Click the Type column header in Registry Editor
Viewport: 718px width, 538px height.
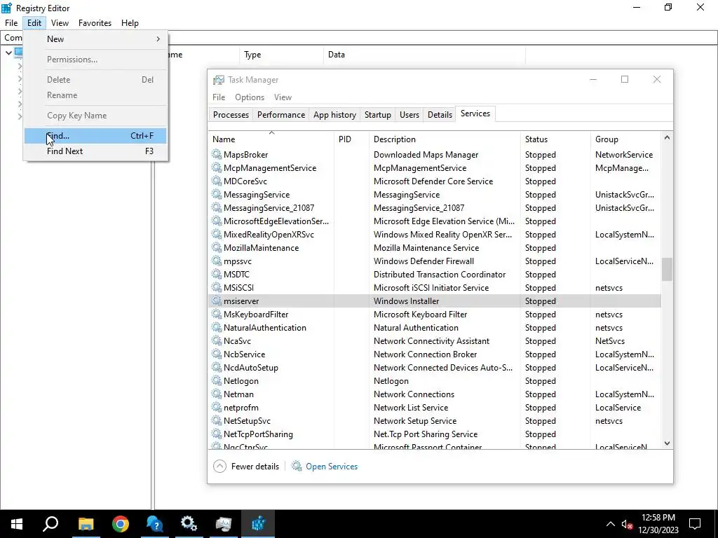[x=280, y=55]
